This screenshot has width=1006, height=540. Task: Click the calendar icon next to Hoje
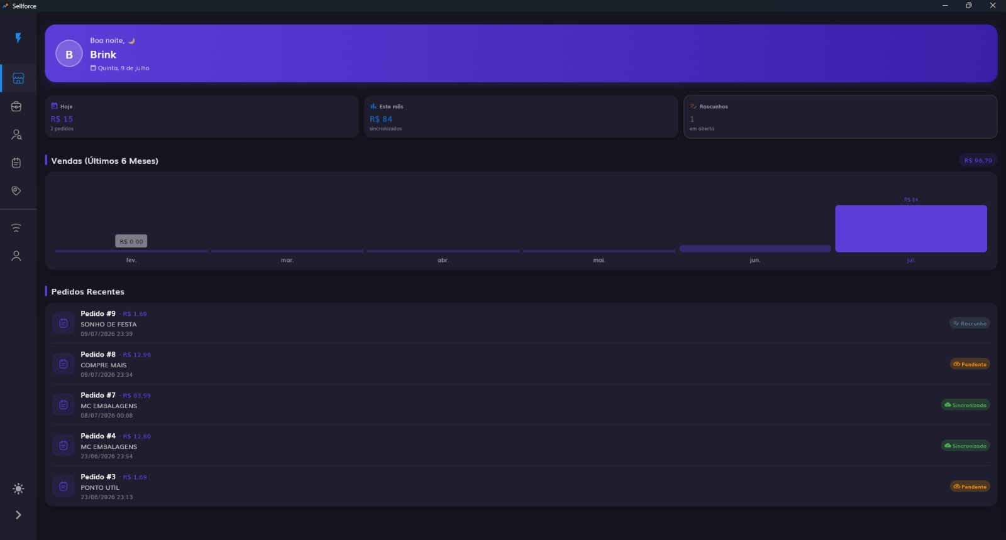tap(54, 106)
